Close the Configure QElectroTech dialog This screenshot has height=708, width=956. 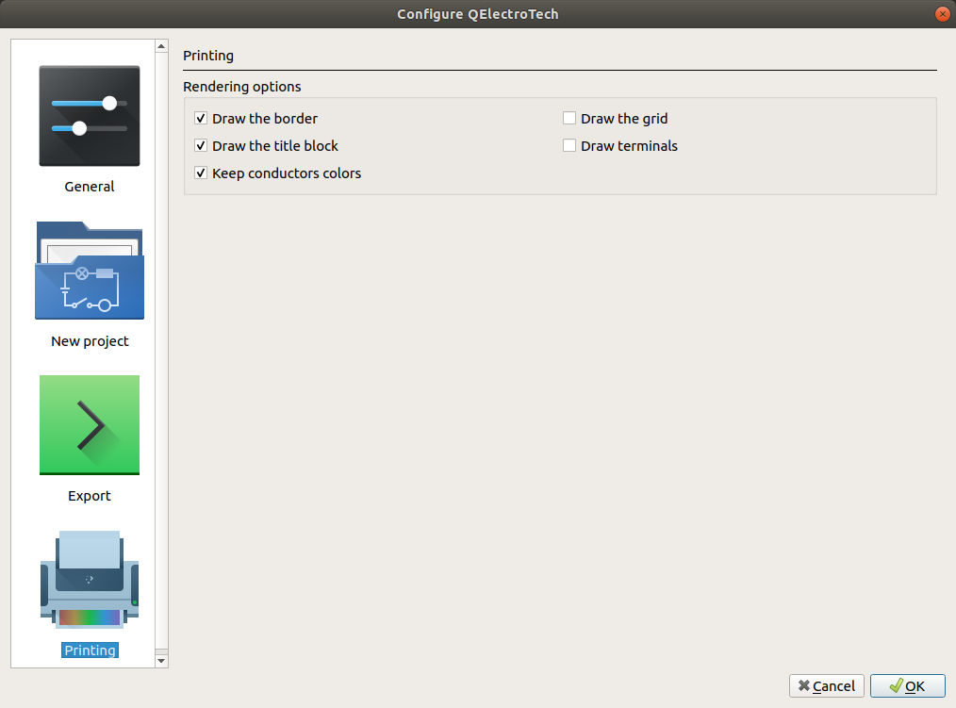pos(942,14)
